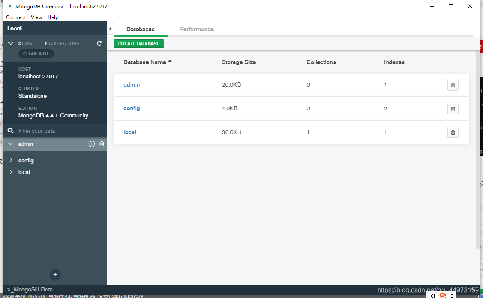Viewport: 483px width, 298px height.
Task: Collapse the admin database tree node
Action: pyautogui.click(x=10, y=144)
